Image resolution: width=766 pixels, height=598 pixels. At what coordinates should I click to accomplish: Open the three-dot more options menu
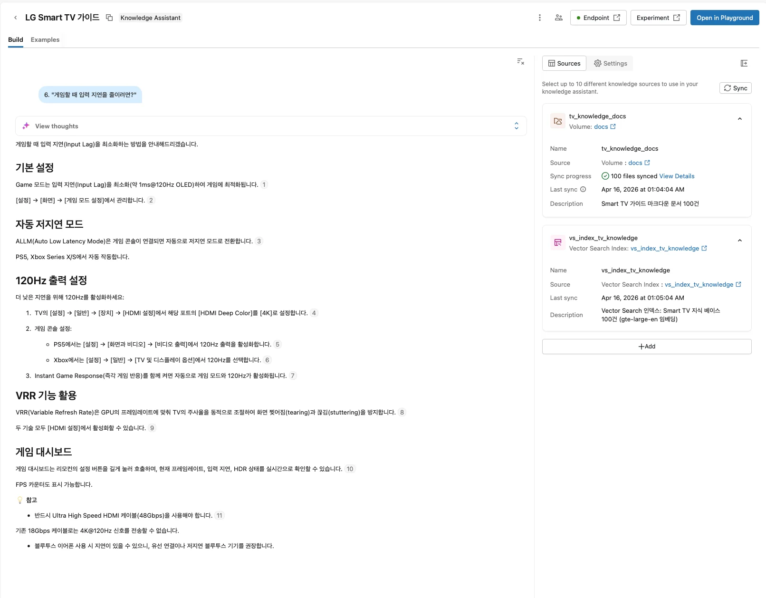[x=539, y=18]
